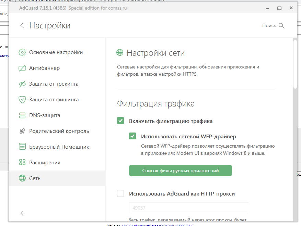Collapse sidebar with bottom-left arrow
Screen dimensions: 301x226
tap(22, 213)
